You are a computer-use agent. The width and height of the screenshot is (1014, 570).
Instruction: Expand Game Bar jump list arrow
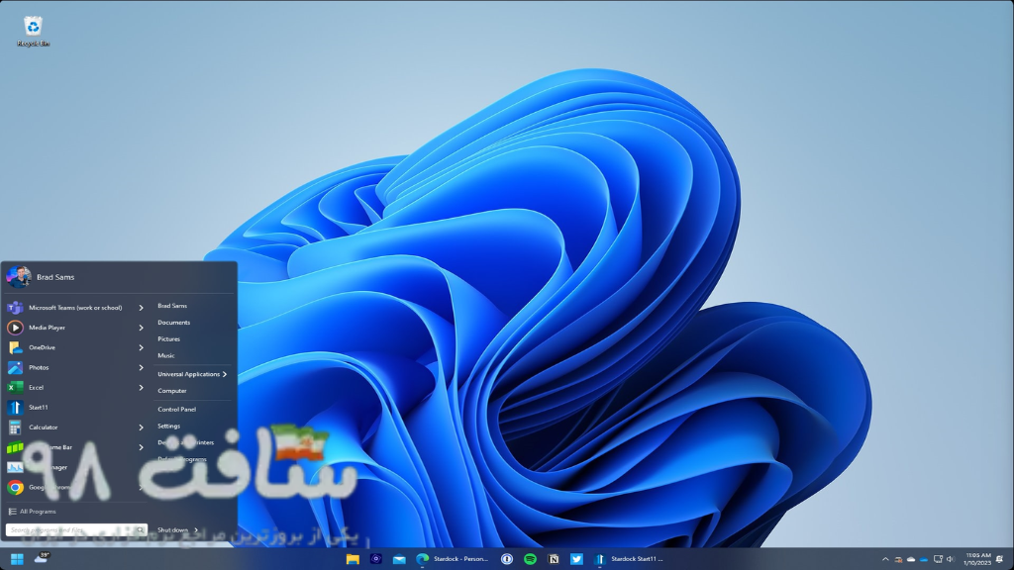[x=141, y=447]
